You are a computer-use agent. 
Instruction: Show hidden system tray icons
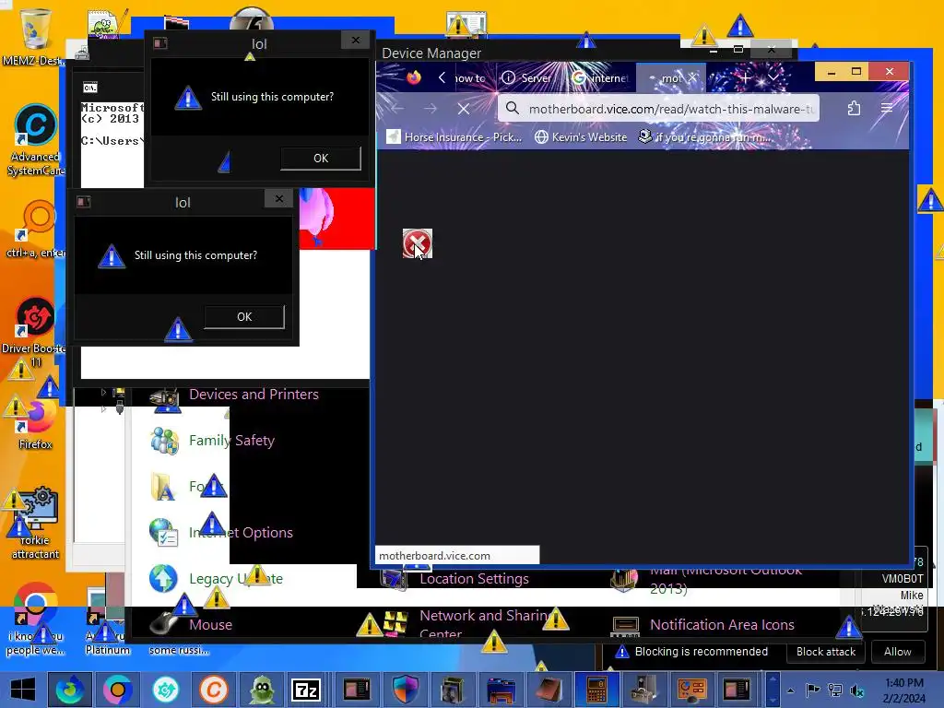point(790,690)
